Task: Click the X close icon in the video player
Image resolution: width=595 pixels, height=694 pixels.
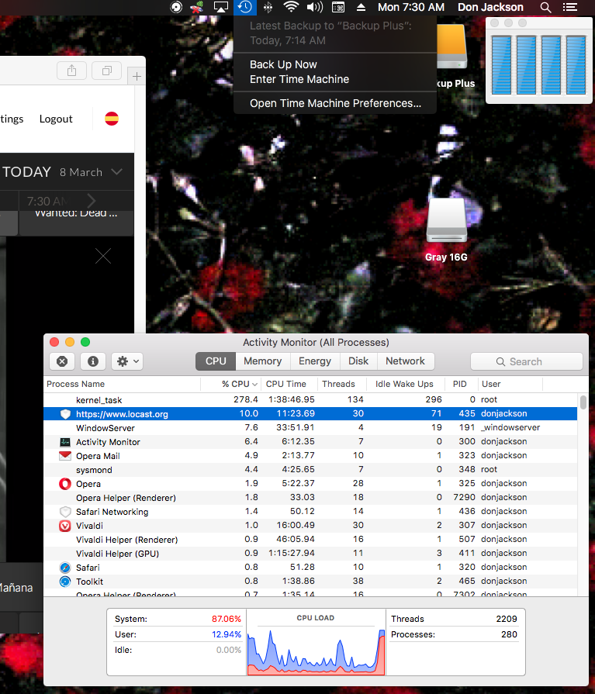Action: 103,256
